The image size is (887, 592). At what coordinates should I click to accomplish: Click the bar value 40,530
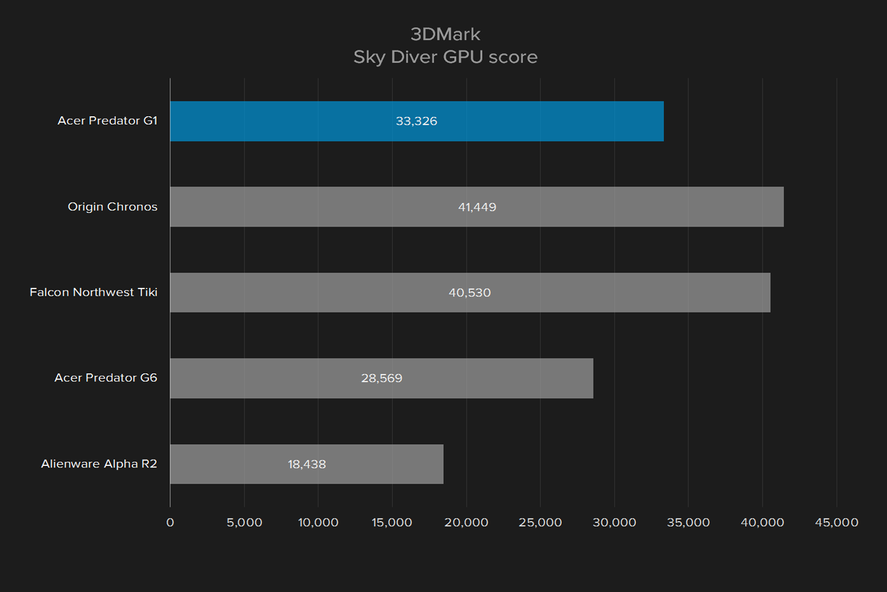(470, 292)
